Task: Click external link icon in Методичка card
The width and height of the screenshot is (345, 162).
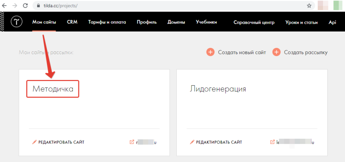Action: (x=132, y=142)
